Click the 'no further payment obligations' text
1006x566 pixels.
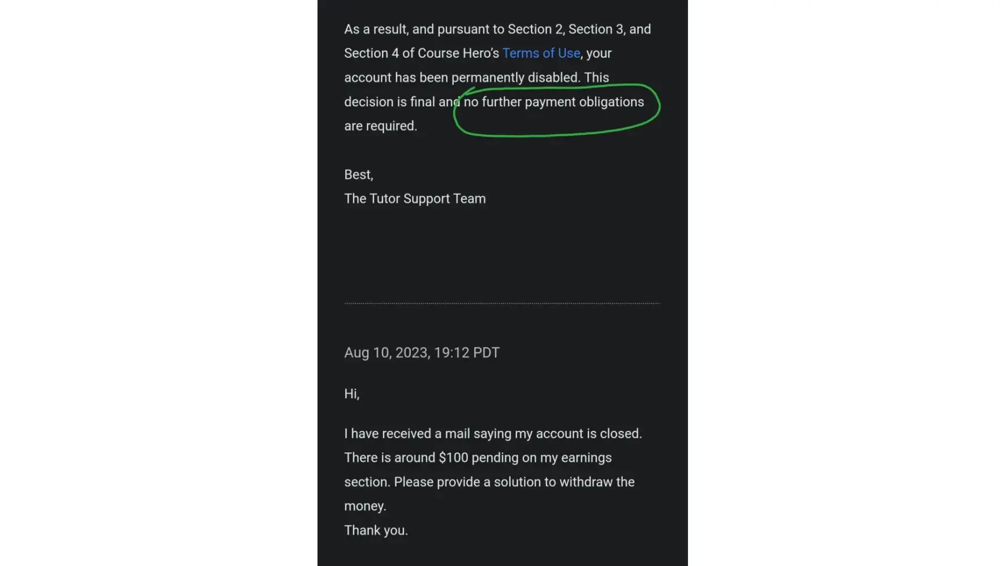(x=553, y=102)
